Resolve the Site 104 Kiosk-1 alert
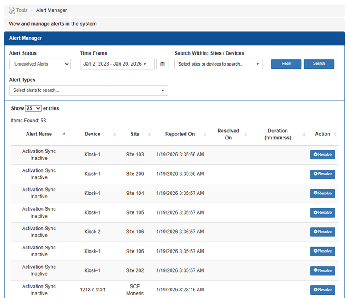The width and height of the screenshot is (349, 298). click(322, 193)
